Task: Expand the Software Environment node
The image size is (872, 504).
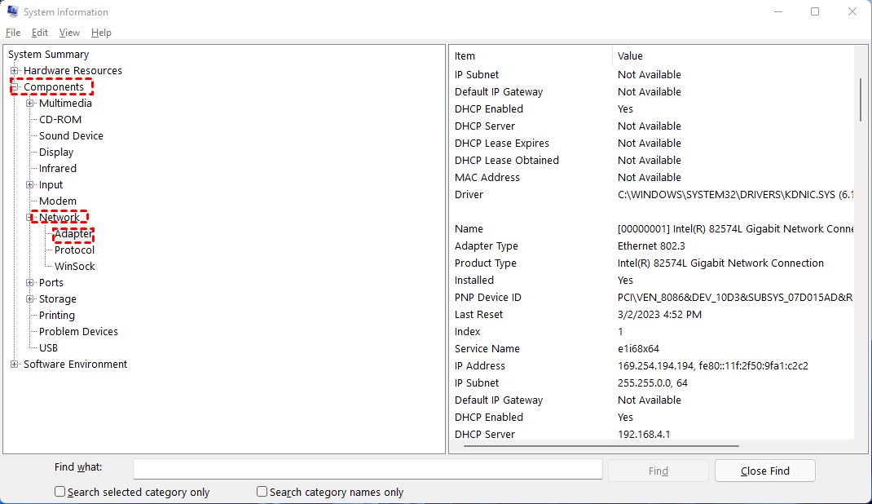Action: coord(15,365)
